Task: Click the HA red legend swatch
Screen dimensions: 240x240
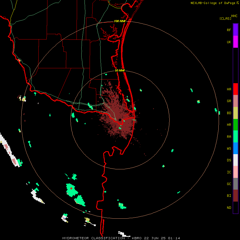Action: [235, 89]
